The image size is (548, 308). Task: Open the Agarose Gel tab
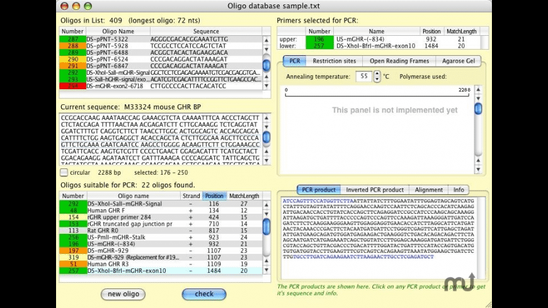coord(458,61)
